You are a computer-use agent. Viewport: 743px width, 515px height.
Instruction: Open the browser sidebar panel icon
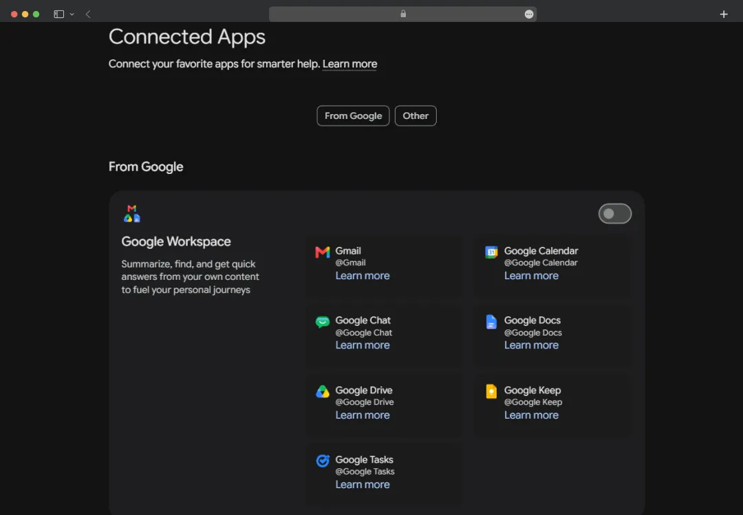pos(58,14)
